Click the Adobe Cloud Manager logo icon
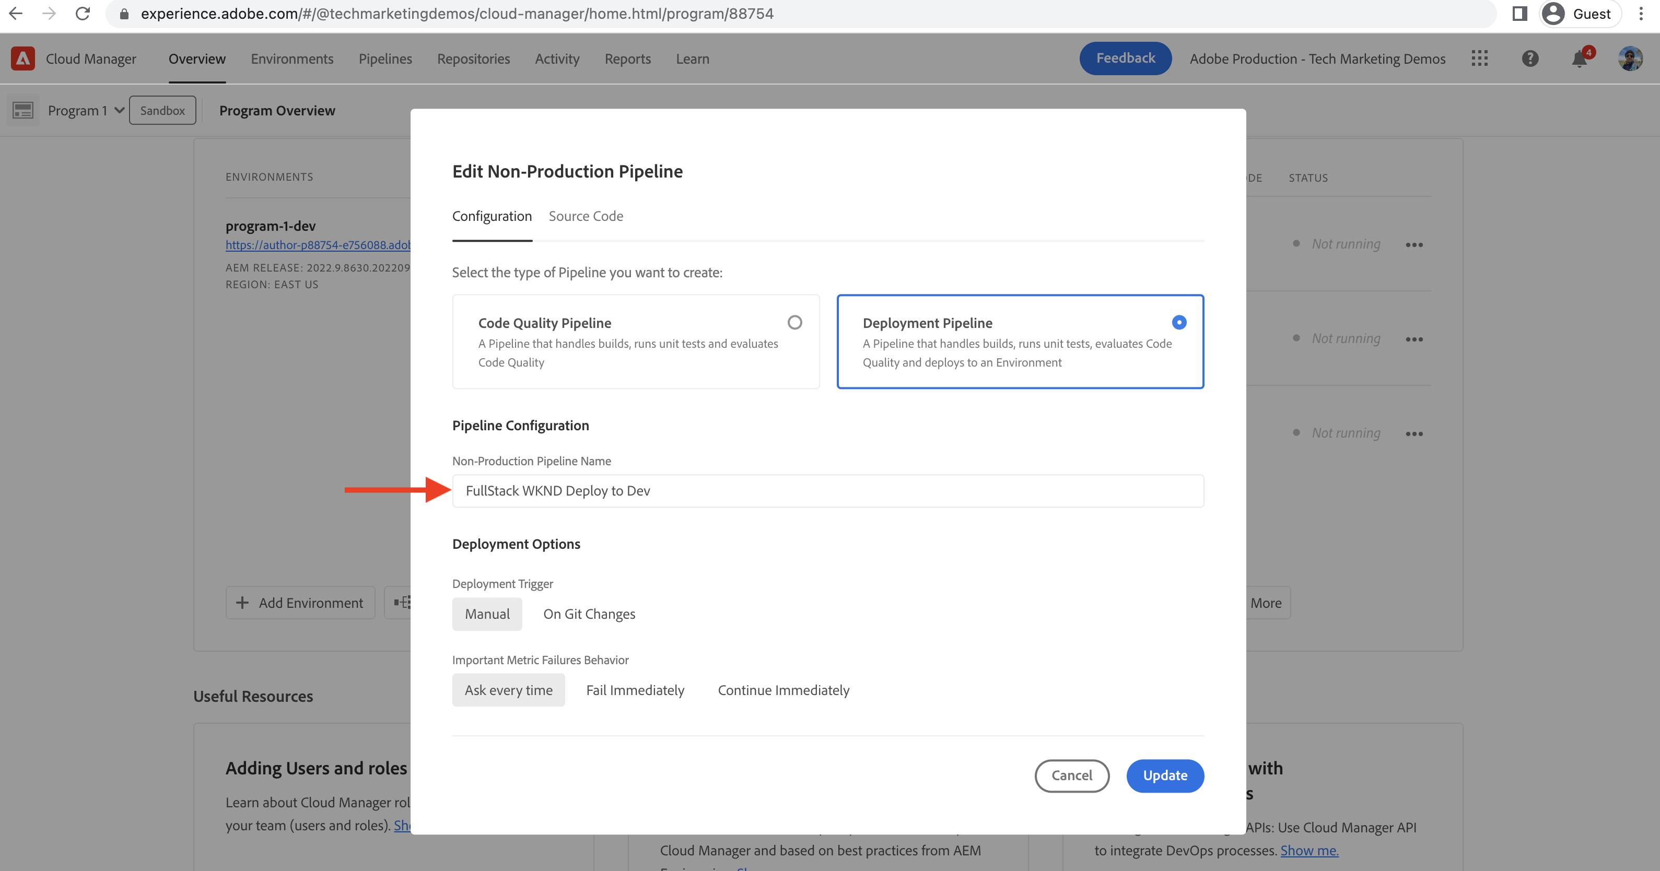This screenshot has height=871, width=1660. click(22, 58)
